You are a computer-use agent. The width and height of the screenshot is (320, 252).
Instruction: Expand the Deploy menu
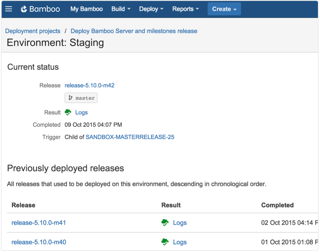click(x=151, y=9)
